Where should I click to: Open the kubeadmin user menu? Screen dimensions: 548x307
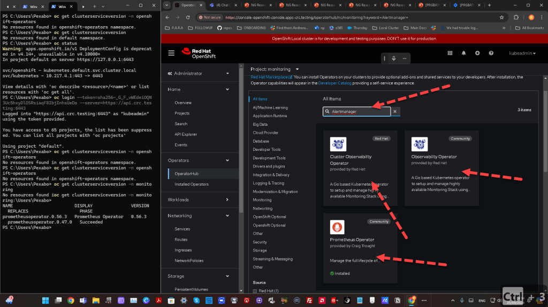(x=522, y=53)
